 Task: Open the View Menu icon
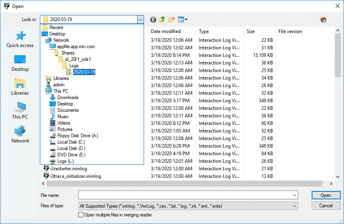pyautogui.click(x=182, y=19)
